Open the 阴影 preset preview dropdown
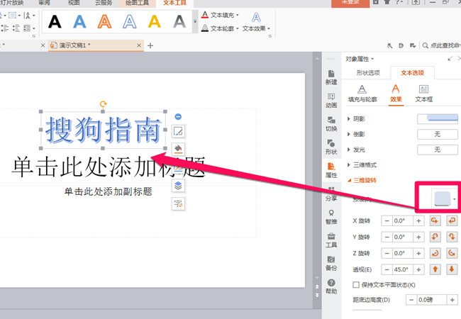 pos(438,119)
